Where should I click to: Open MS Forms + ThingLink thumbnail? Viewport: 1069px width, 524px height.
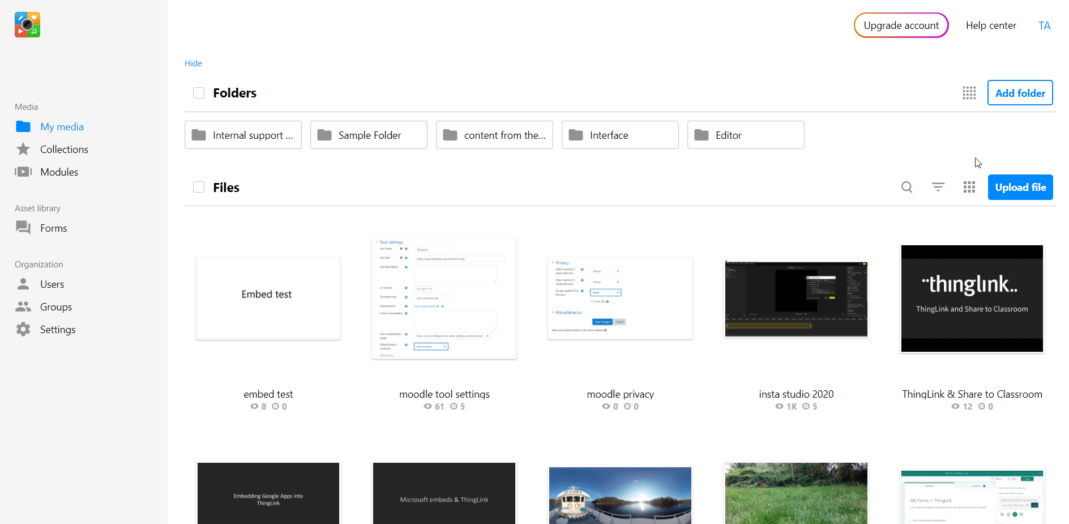pos(972,497)
